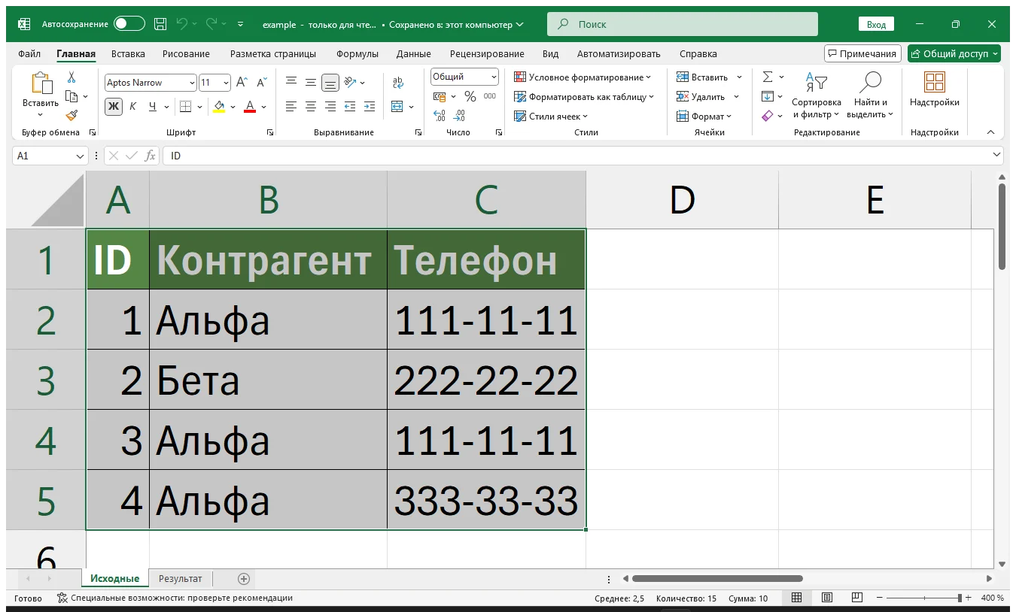Decrease indent in alignment group
Screen dimensions: 1016x612
point(349,107)
